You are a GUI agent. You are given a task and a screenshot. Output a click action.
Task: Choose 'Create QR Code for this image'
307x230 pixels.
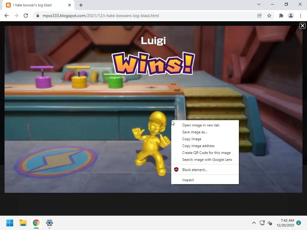pyautogui.click(x=205, y=153)
